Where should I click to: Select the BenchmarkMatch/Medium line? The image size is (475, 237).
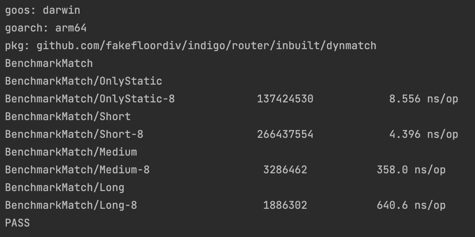click(x=71, y=152)
